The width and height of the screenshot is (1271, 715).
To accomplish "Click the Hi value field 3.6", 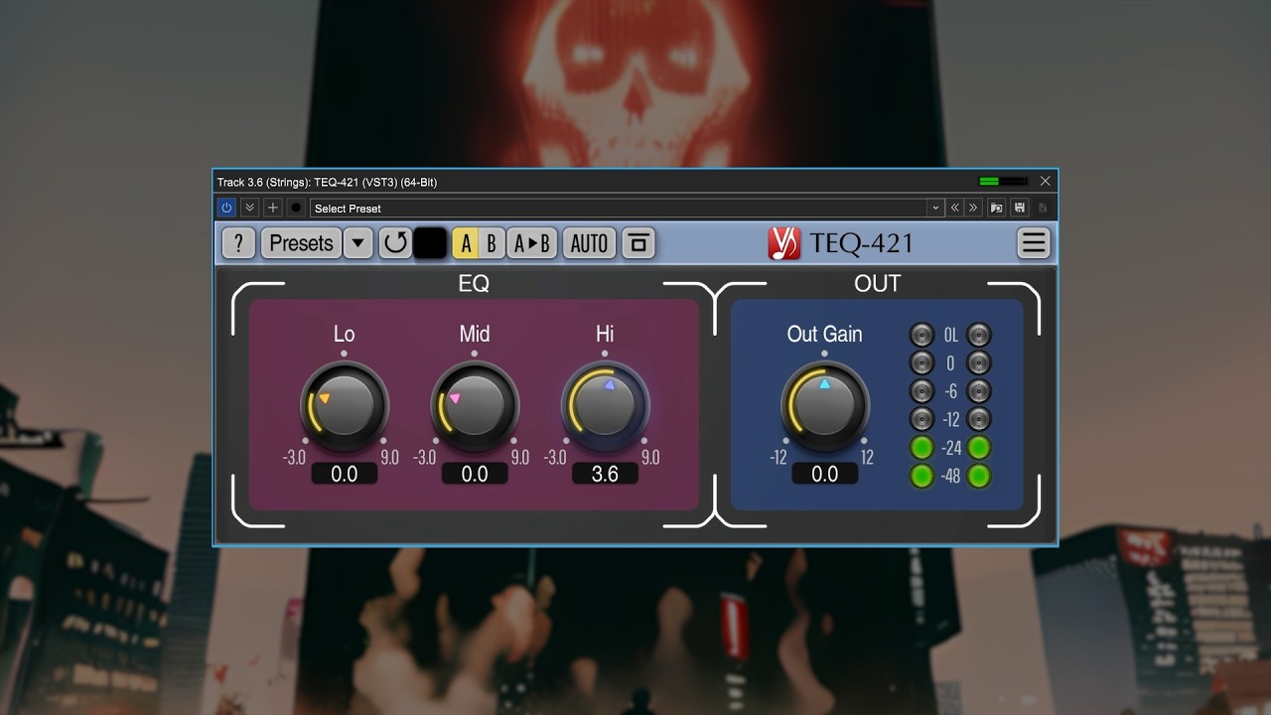I will pyautogui.click(x=605, y=474).
